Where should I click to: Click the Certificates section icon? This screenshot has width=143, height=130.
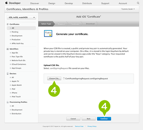click(8, 24)
